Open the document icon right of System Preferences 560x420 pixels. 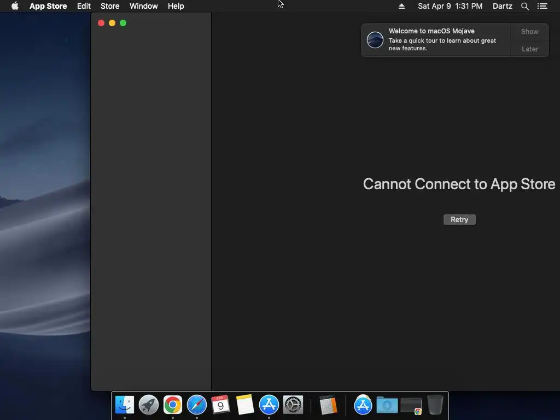click(x=328, y=405)
